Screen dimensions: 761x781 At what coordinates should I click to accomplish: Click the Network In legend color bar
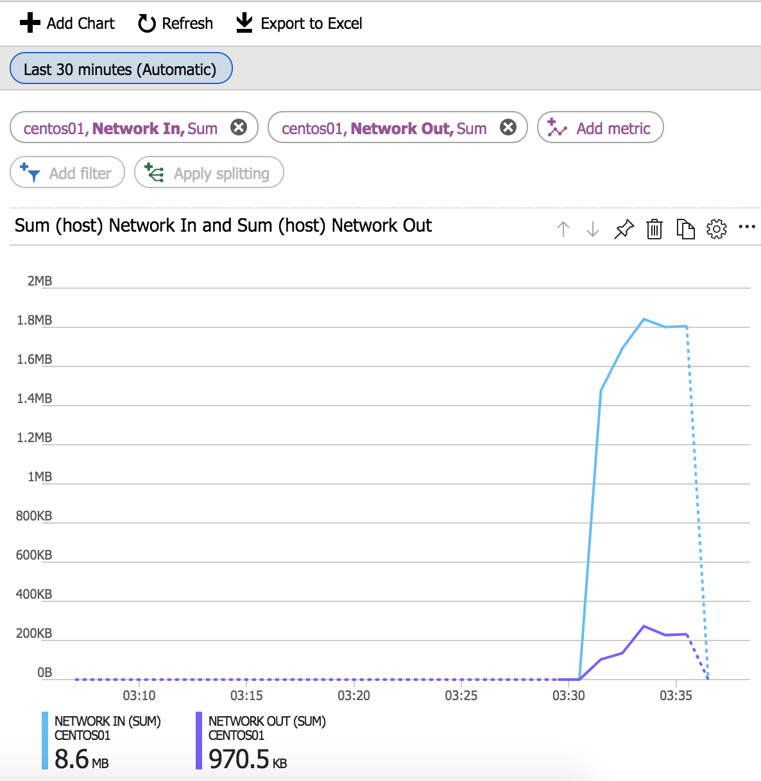click(x=45, y=741)
